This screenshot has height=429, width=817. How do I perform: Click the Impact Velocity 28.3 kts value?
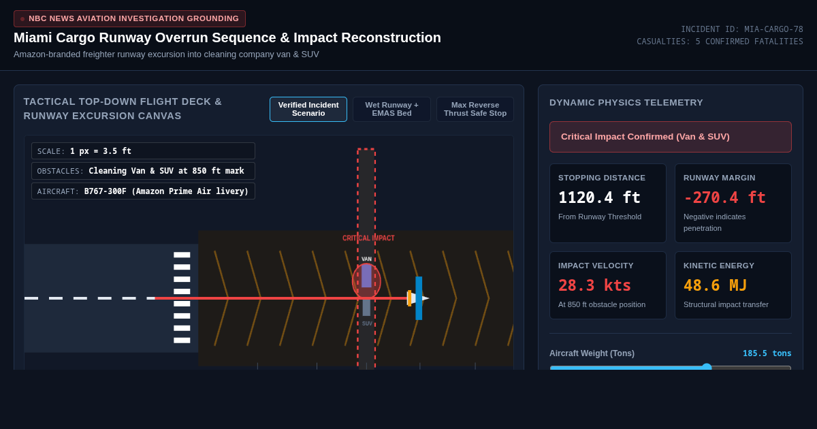pos(594,285)
